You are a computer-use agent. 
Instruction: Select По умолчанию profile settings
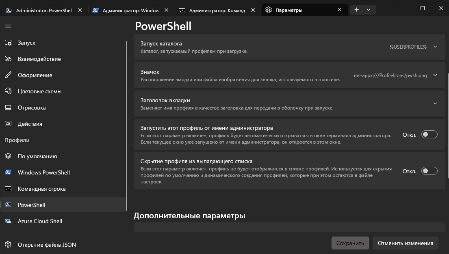63,156
